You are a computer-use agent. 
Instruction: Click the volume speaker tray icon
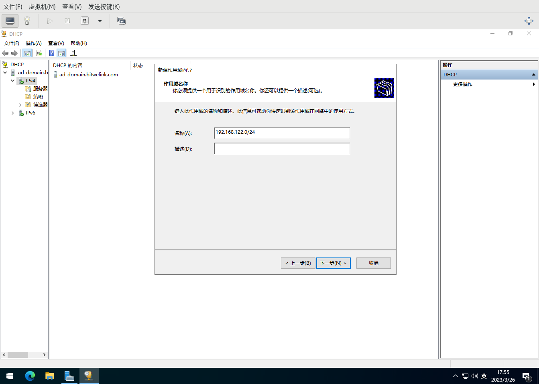click(x=474, y=376)
